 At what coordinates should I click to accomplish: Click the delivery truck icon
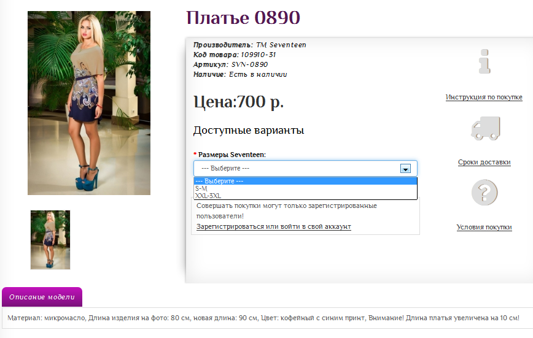click(x=485, y=128)
